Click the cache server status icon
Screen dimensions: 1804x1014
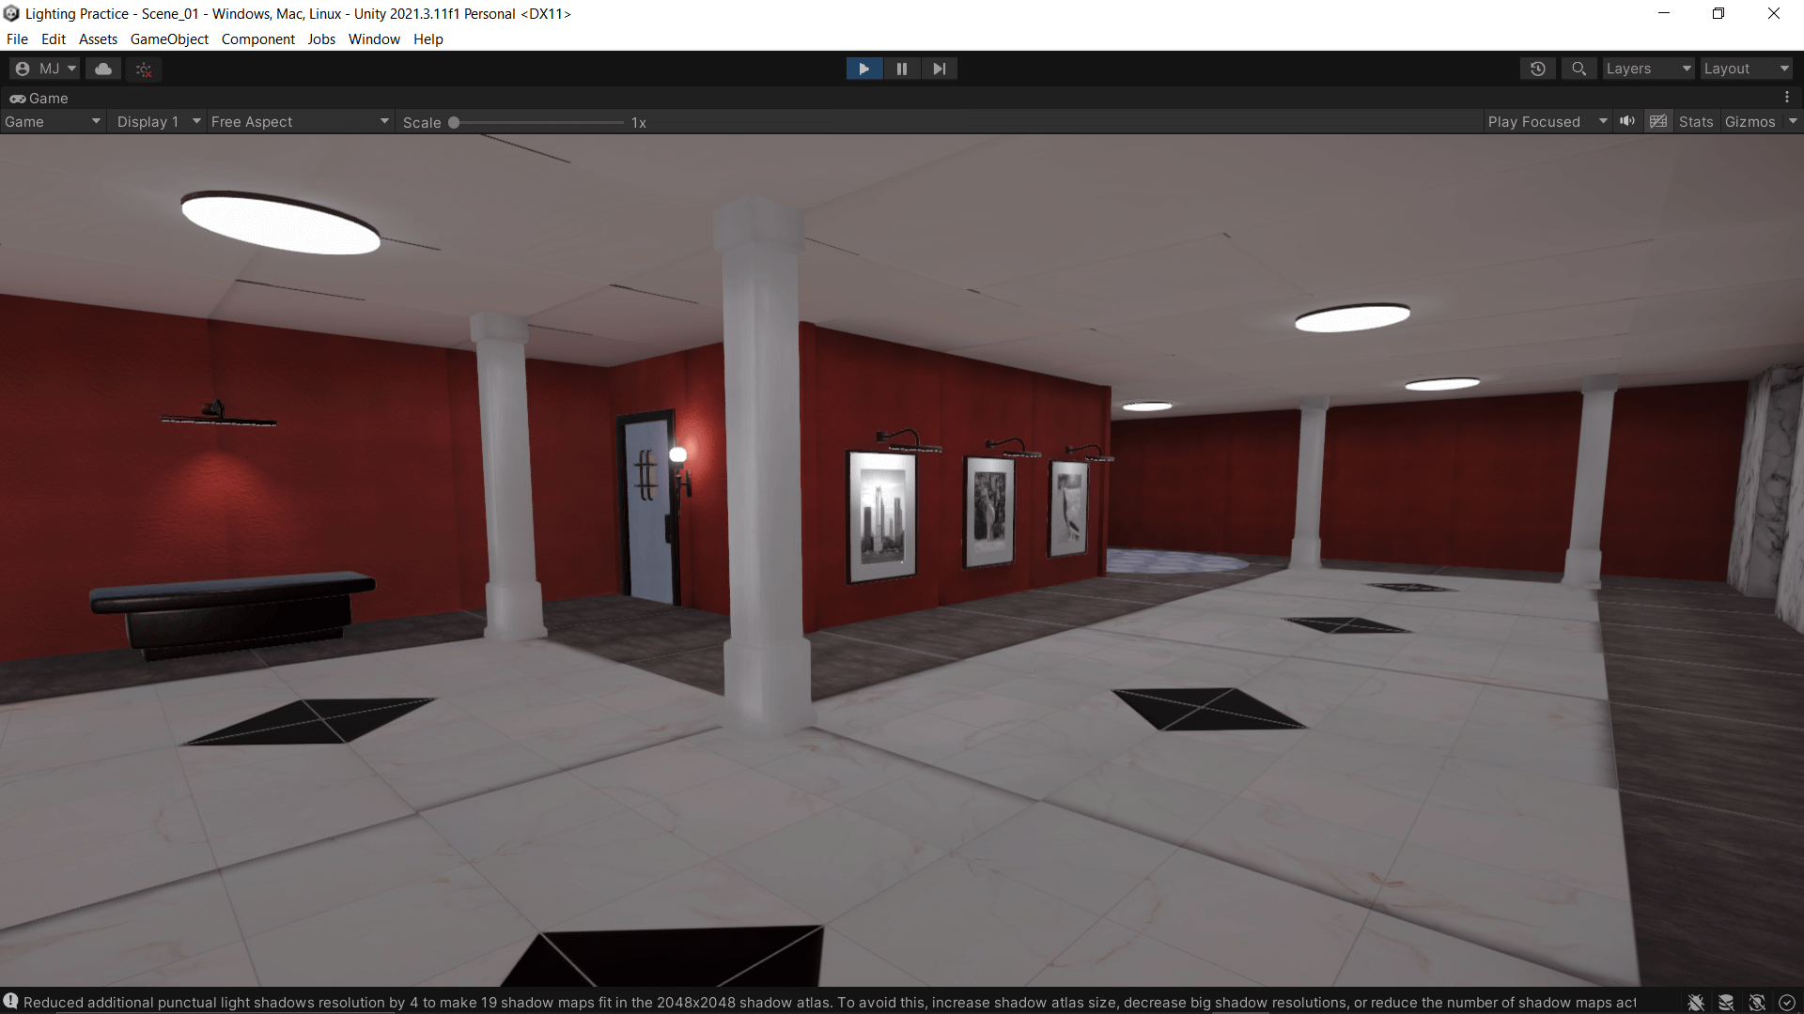click(x=1726, y=1003)
